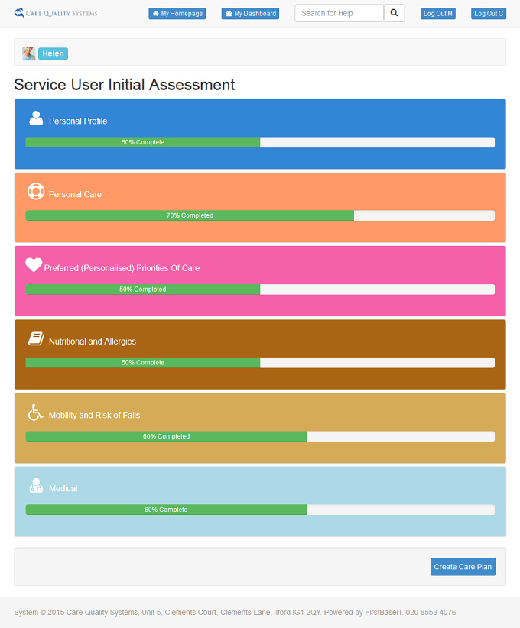Click the magnifying glass search button
The width and height of the screenshot is (520, 628).
click(394, 13)
